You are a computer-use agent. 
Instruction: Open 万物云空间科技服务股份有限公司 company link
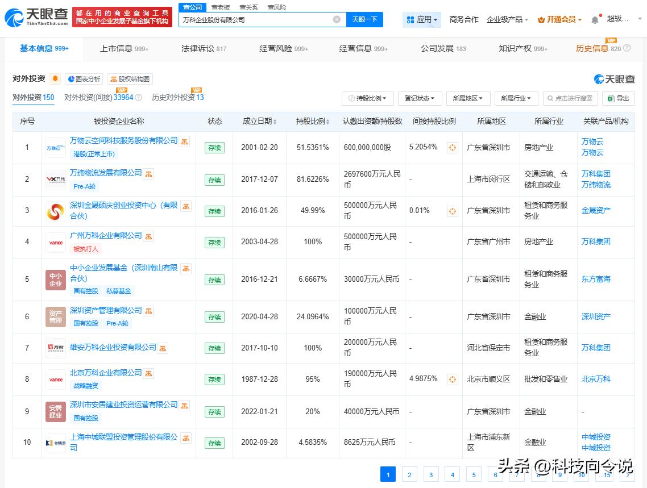(x=123, y=140)
